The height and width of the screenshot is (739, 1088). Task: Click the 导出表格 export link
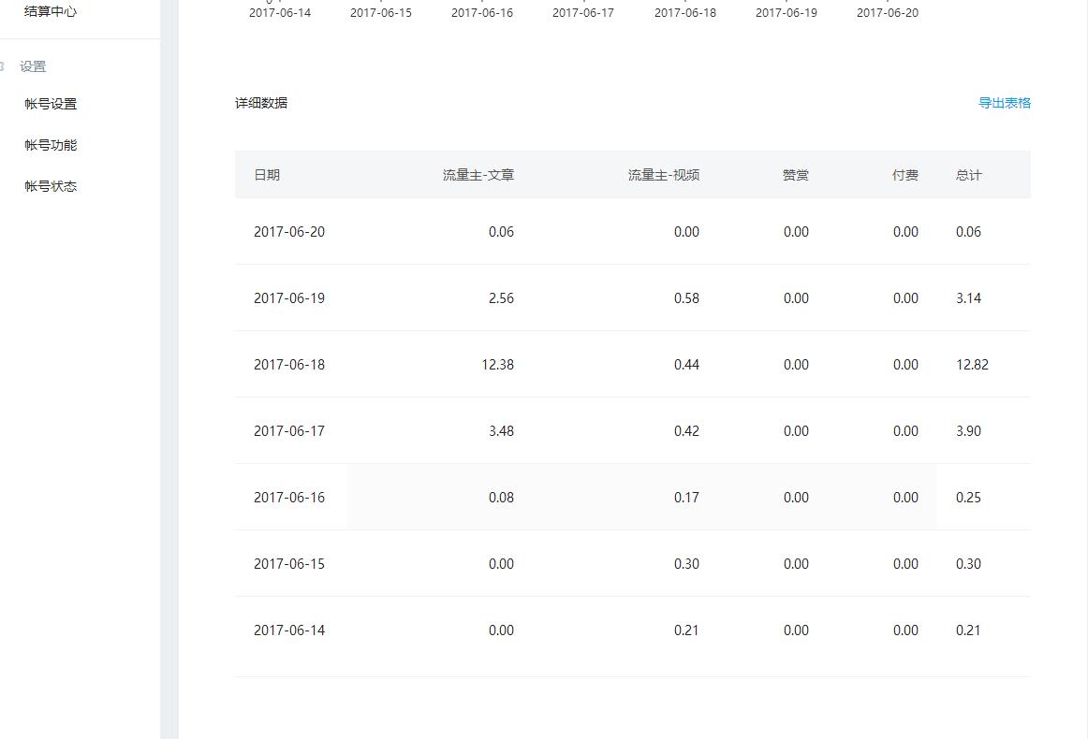tap(1005, 103)
